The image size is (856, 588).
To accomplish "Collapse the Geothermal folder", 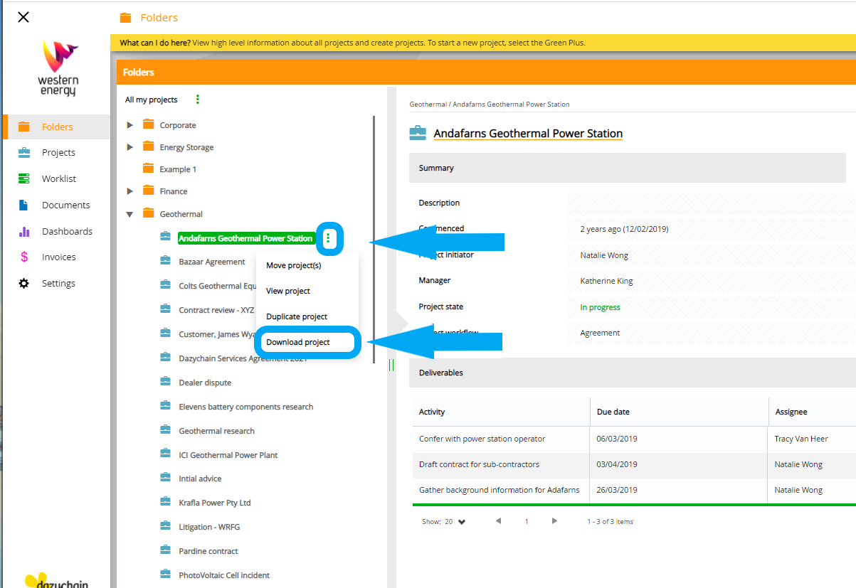I will point(130,214).
